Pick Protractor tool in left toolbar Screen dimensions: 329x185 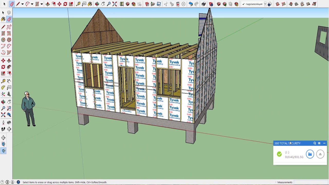[3, 88]
